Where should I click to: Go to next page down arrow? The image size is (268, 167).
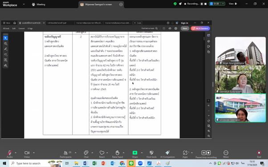208,115
